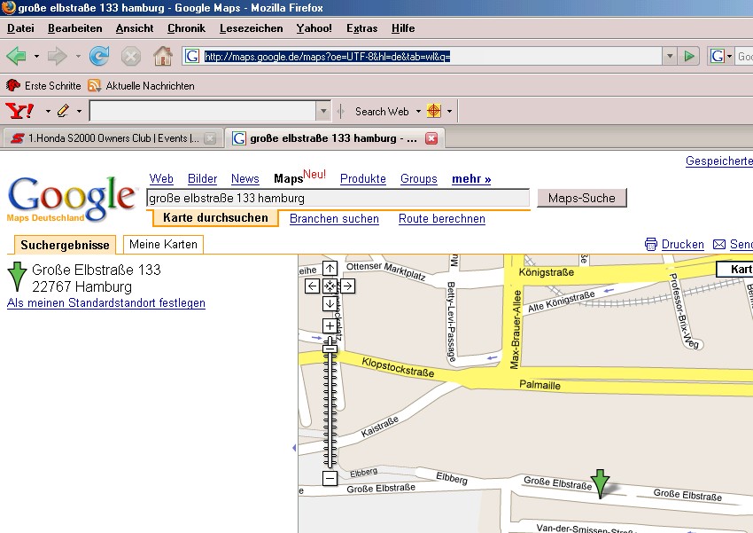Image resolution: width=753 pixels, height=533 pixels.
Task: Open the Route berechnen link
Action: (441, 219)
